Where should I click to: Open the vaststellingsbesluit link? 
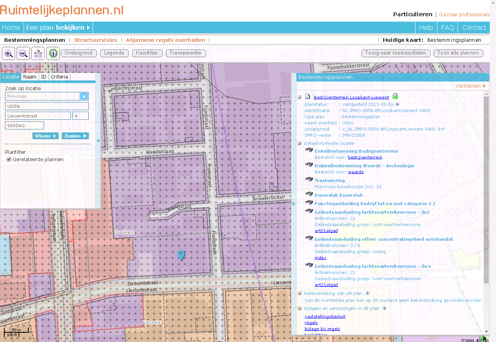[325, 316]
